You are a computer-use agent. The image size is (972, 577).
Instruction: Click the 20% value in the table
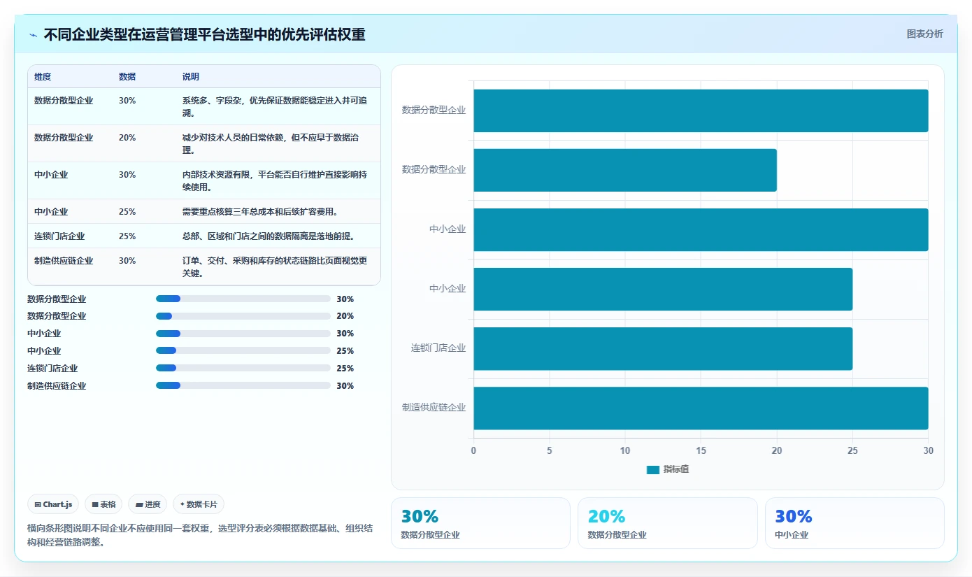pyautogui.click(x=127, y=137)
